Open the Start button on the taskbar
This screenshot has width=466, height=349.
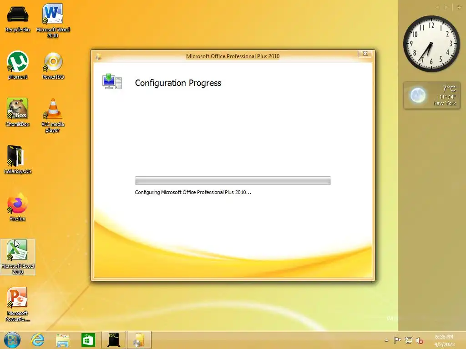(x=12, y=340)
